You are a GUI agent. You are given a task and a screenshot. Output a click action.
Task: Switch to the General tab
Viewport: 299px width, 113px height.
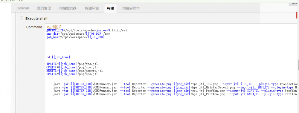tap(23, 8)
